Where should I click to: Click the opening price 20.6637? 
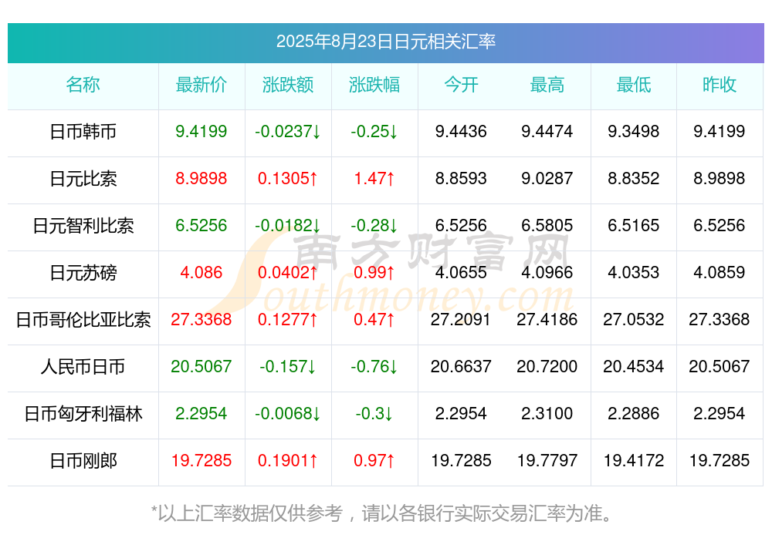461,366
